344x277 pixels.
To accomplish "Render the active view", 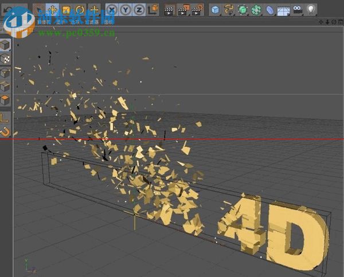I will point(169,10).
